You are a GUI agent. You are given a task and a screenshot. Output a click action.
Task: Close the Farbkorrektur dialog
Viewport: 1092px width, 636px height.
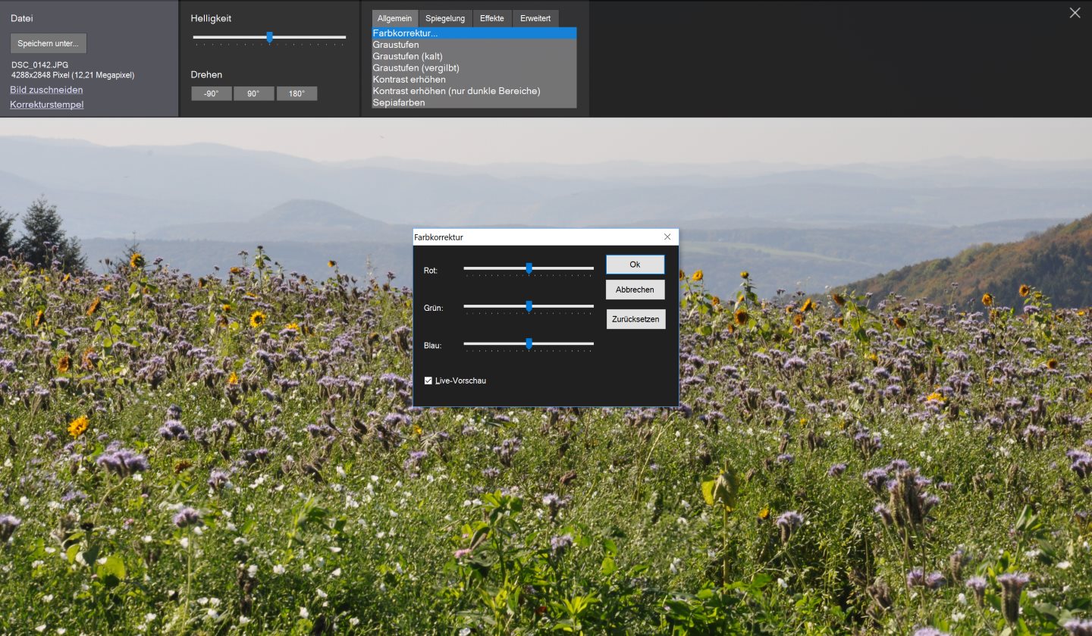(x=667, y=237)
